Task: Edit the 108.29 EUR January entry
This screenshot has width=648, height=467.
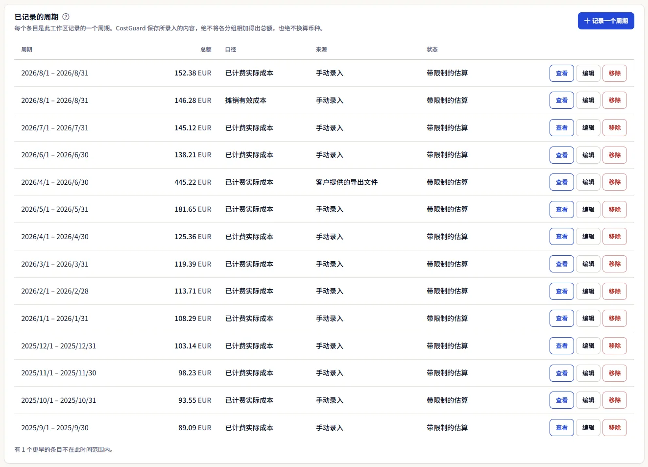Action: pyautogui.click(x=588, y=319)
